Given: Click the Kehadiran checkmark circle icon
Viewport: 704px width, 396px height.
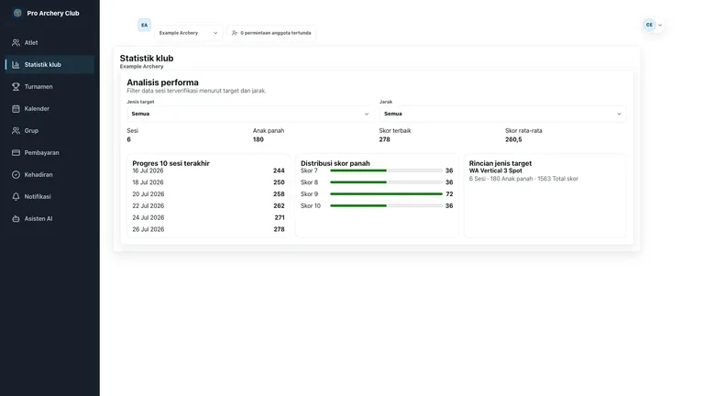Looking at the screenshot, I should (x=16, y=175).
